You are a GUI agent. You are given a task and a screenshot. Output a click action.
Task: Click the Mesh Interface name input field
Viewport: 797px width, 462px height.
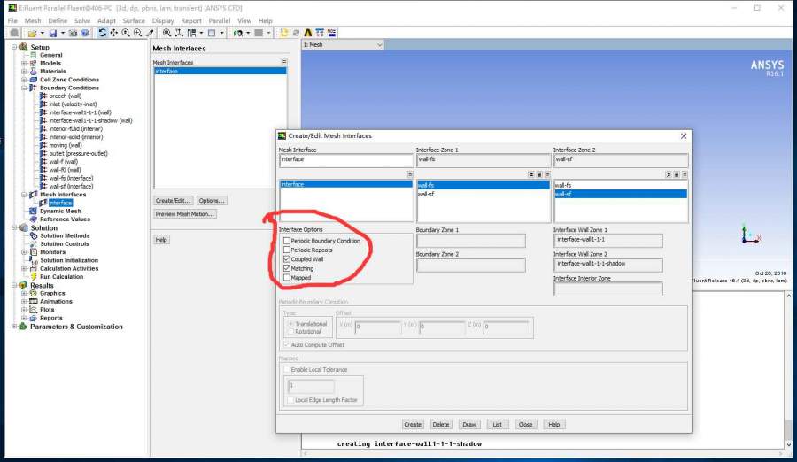pos(345,160)
